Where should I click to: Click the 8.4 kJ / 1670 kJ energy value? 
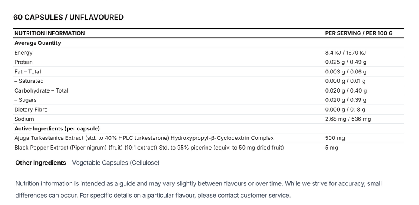click(x=345, y=53)
